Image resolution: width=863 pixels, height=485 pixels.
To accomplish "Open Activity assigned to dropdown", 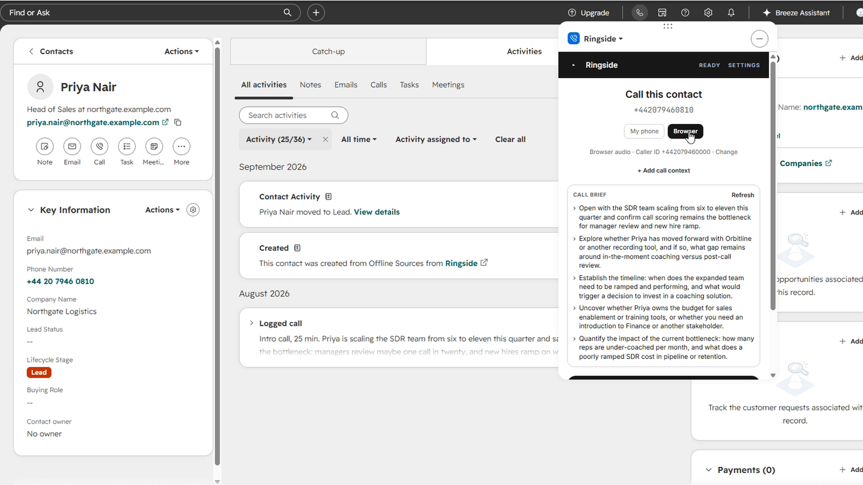I will (436, 139).
